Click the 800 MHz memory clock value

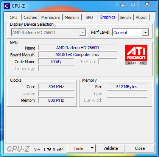pyautogui.click(x=56, y=100)
